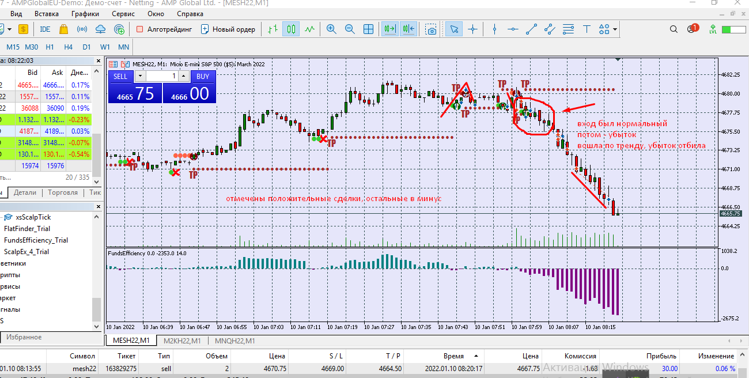Toggle Алготрейдинг on or off
The height and width of the screenshot is (378, 749).
pyautogui.click(x=164, y=29)
